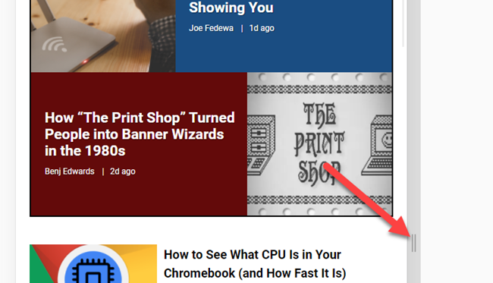
Task: Open the Wi-Fi router article photo
Action: [x=103, y=36]
